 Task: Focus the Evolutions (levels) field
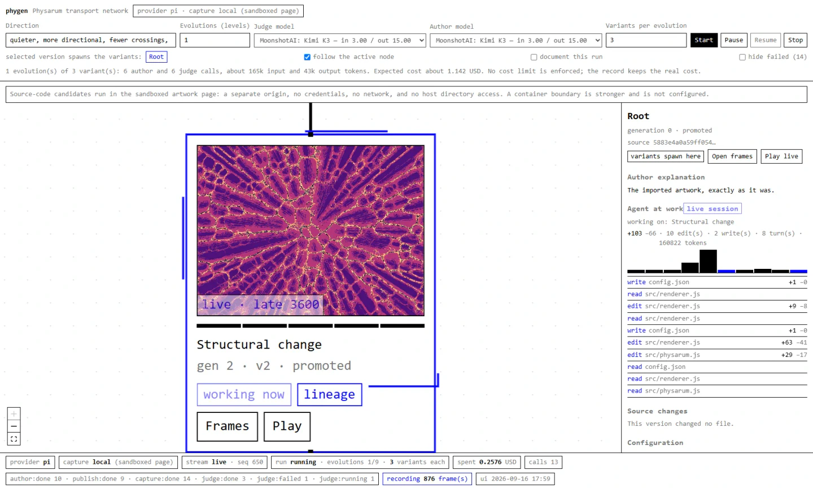click(x=215, y=40)
